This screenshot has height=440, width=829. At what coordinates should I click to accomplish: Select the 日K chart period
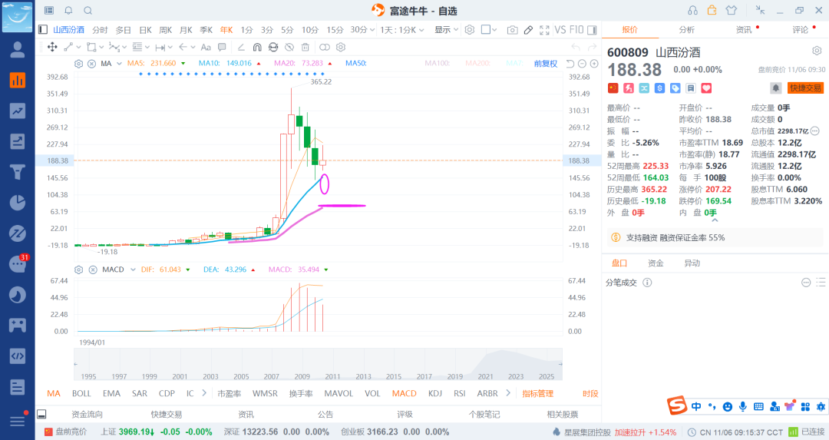pos(145,30)
